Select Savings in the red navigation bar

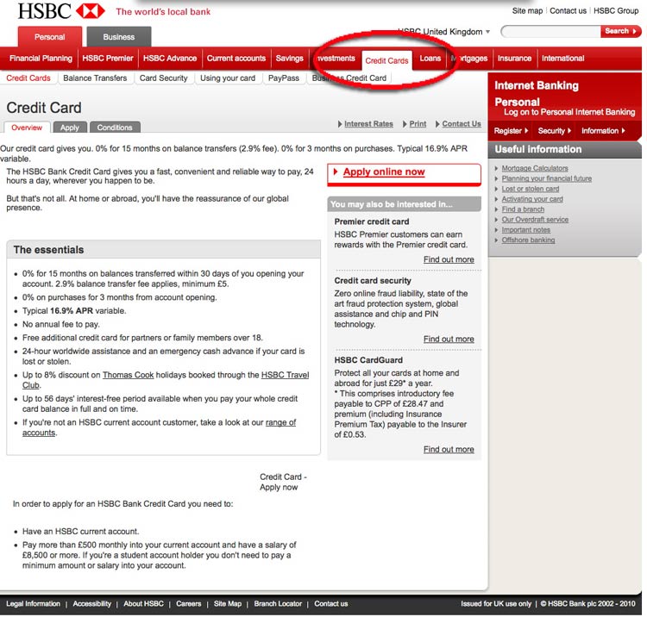coord(289,59)
